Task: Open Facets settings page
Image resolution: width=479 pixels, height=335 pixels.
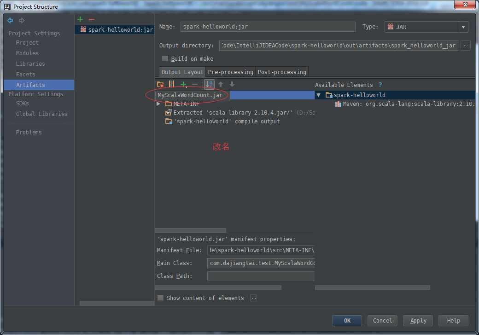Action: (x=26, y=75)
